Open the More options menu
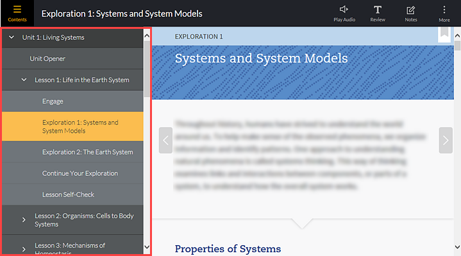Viewport: 461px width, 256px height. point(444,13)
